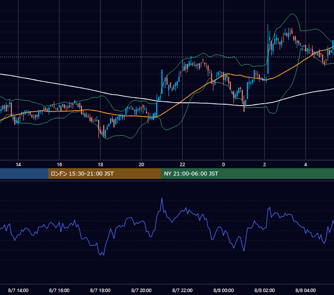334x295 pixels.
Task: Click the hour 0 axis label
Action: [x=223, y=164]
